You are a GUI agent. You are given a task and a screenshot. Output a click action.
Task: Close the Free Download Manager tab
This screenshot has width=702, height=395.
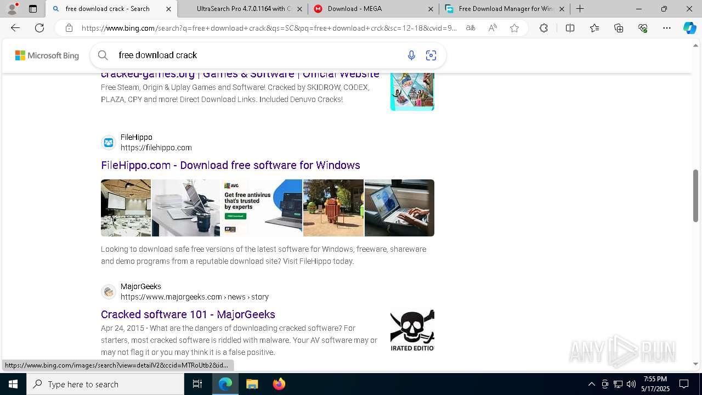pyautogui.click(x=562, y=9)
